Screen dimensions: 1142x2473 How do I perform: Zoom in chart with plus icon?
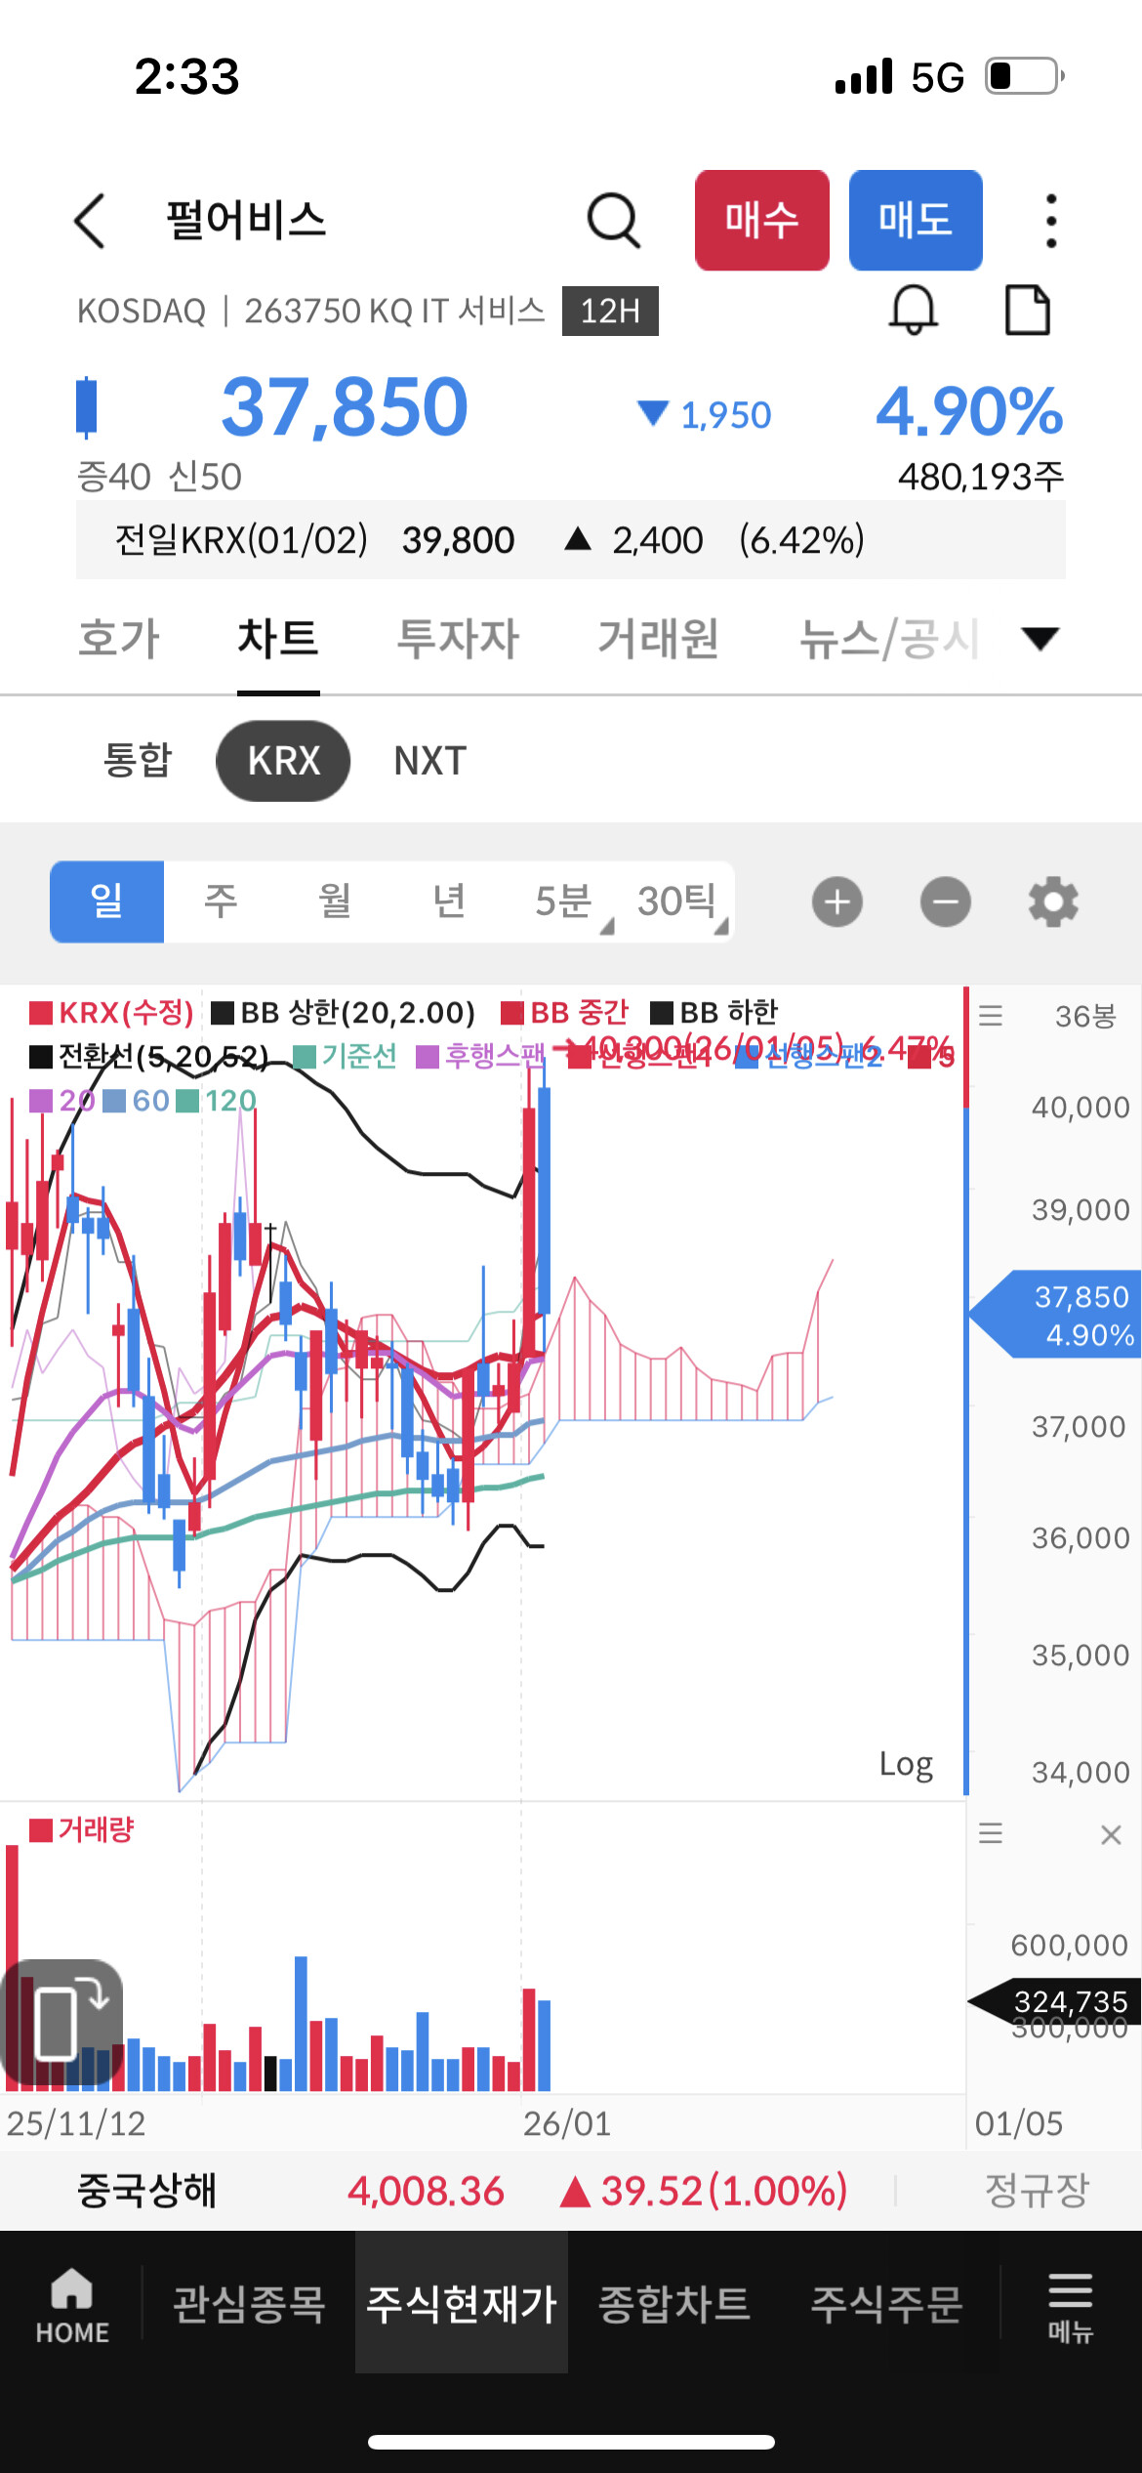(x=837, y=901)
